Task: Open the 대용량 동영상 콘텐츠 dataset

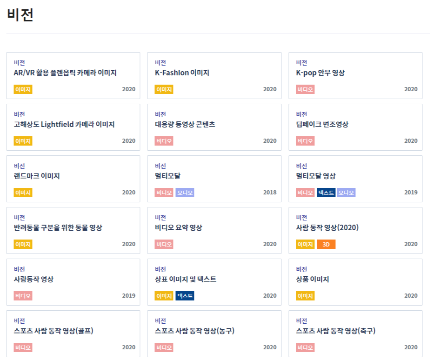Action: pyautogui.click(x=185, y=125)
